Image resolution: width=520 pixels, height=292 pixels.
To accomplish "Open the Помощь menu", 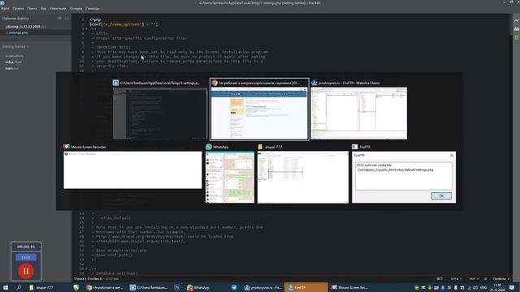I will pos(92,8).
